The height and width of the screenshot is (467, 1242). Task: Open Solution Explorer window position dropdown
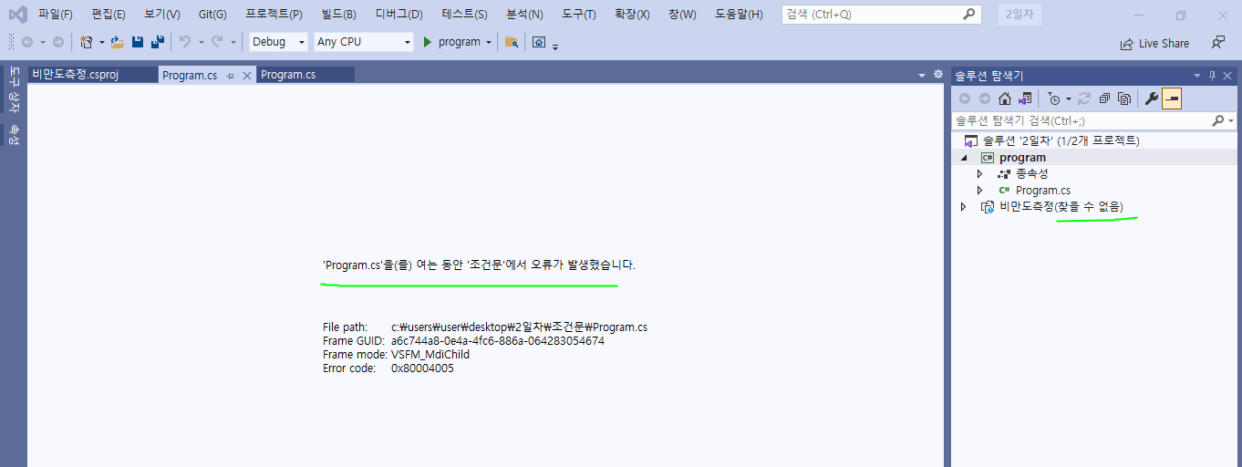coord(1197,76)
